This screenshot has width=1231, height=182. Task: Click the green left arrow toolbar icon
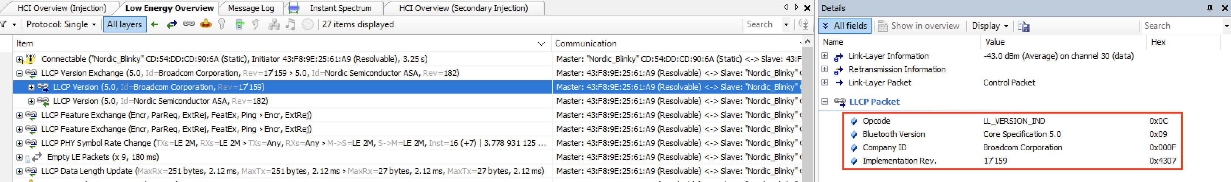[x=154, y=24]
